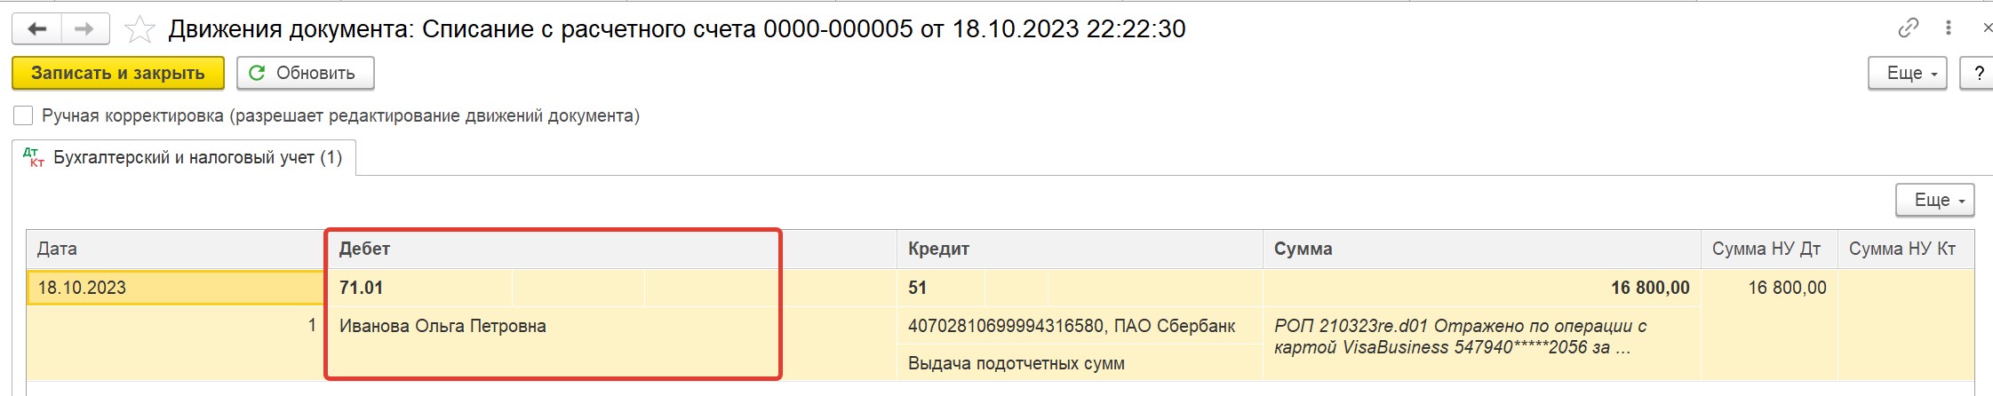Go forward with the right arrow button

(85, 29)
